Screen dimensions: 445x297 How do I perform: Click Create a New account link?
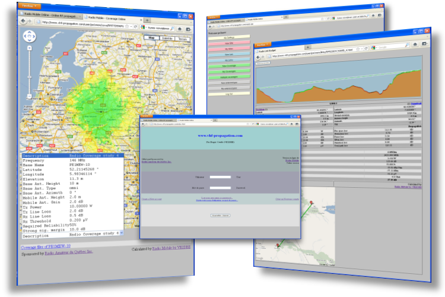coord(151,199)
